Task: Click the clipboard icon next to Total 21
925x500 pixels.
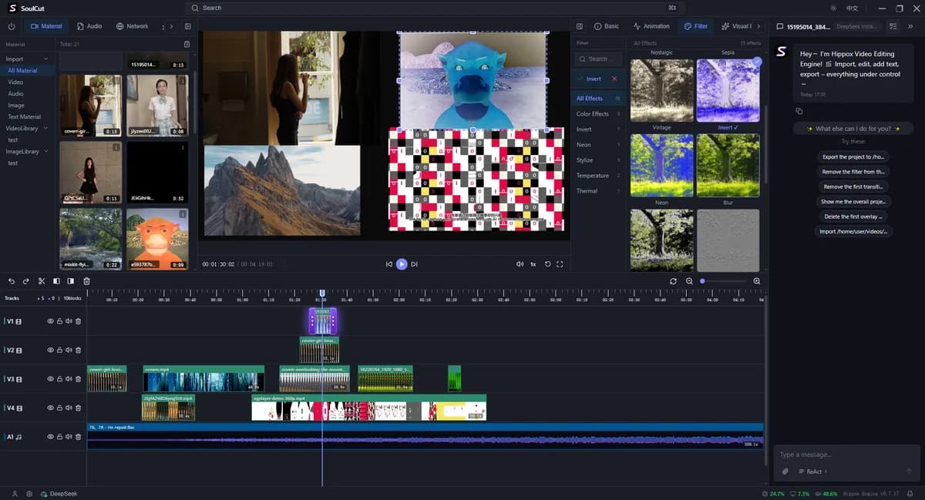Action: [x=187, y=44]
